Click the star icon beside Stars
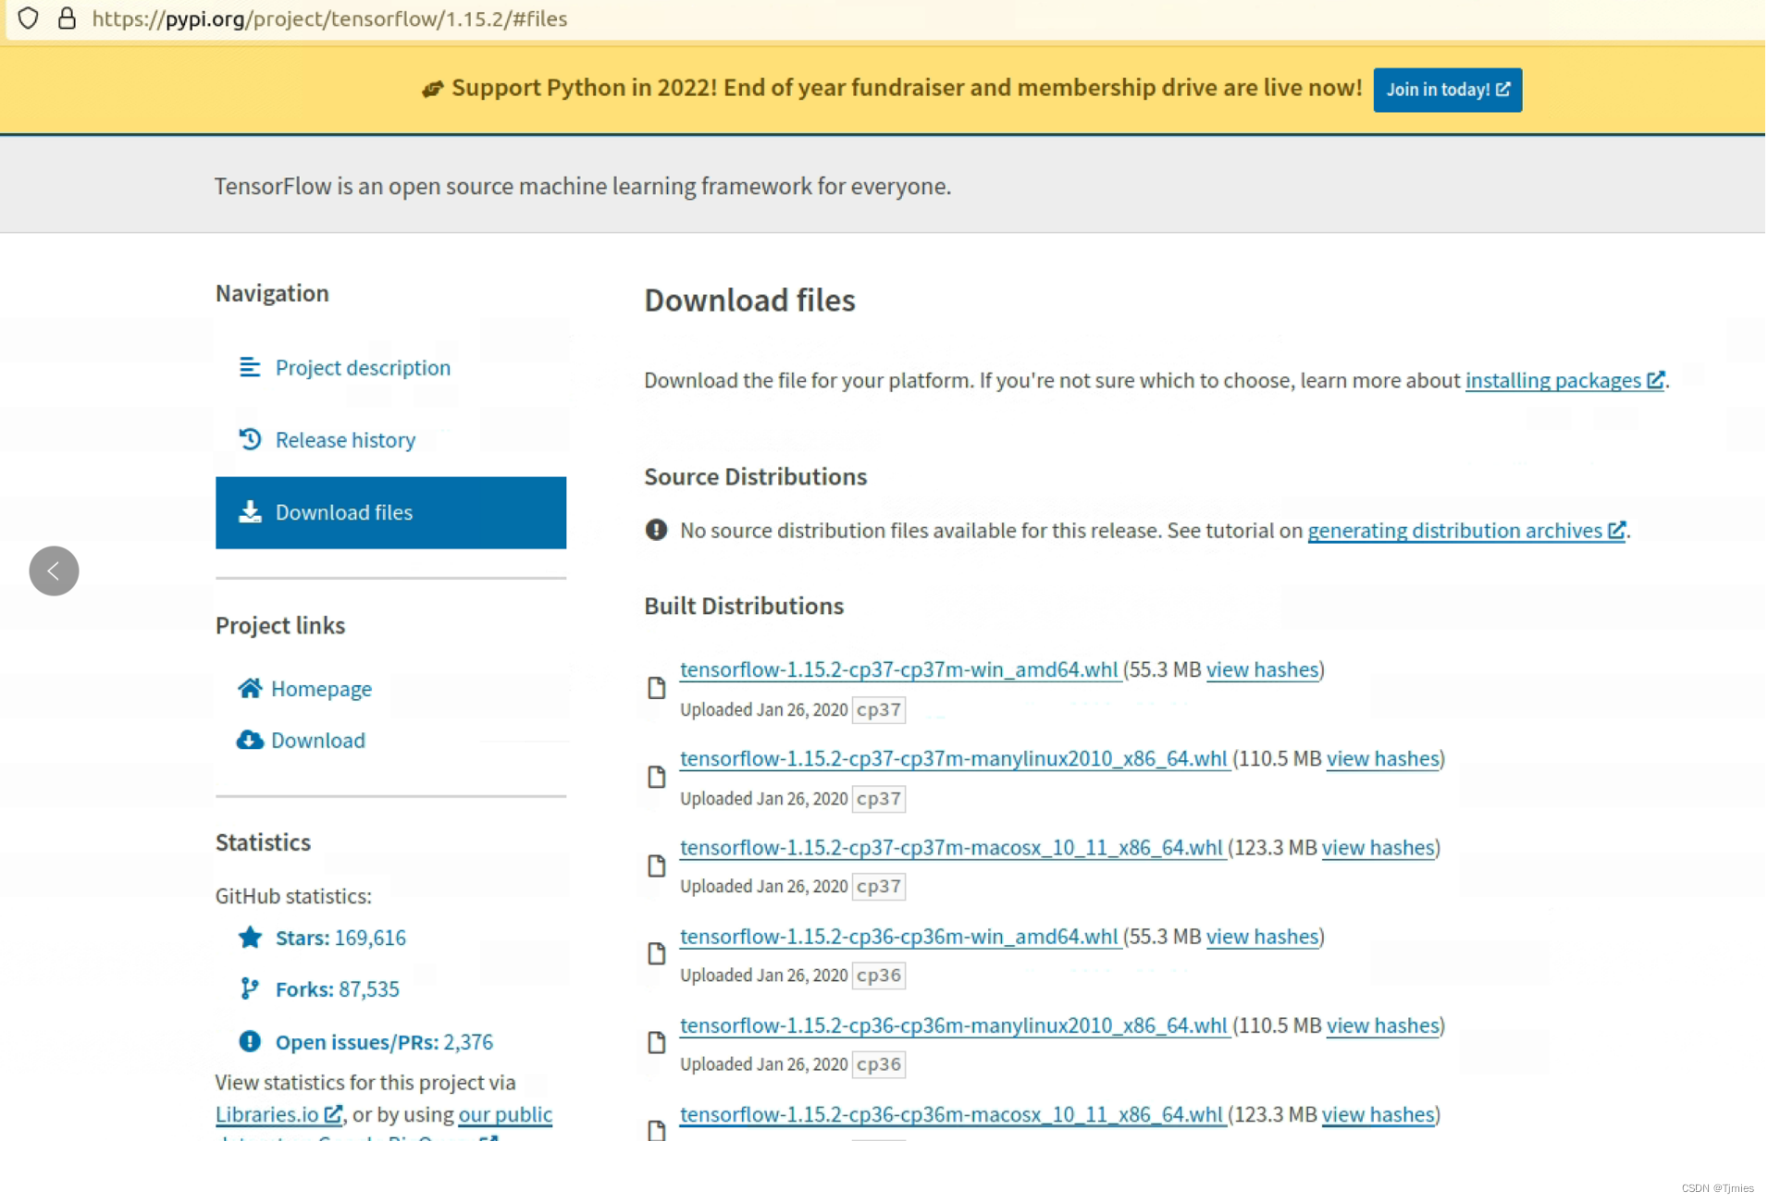 (x=250, y=939)
